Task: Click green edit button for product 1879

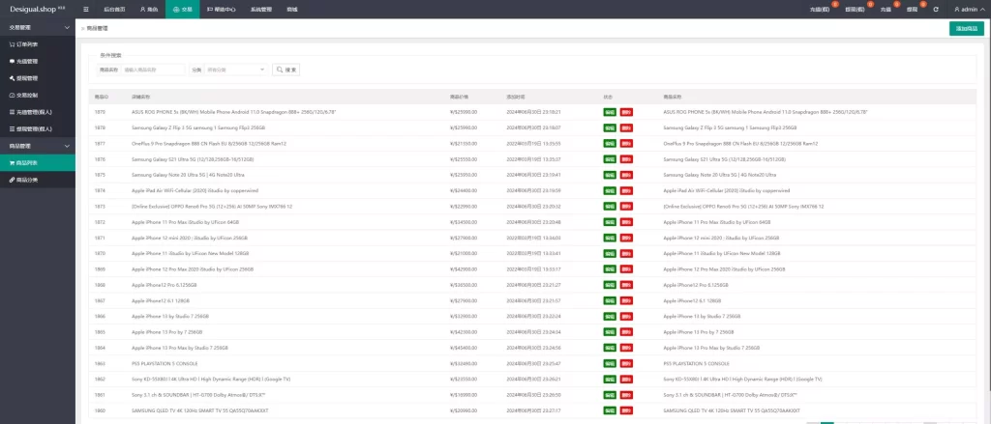Action: click(x=610, y=112)
